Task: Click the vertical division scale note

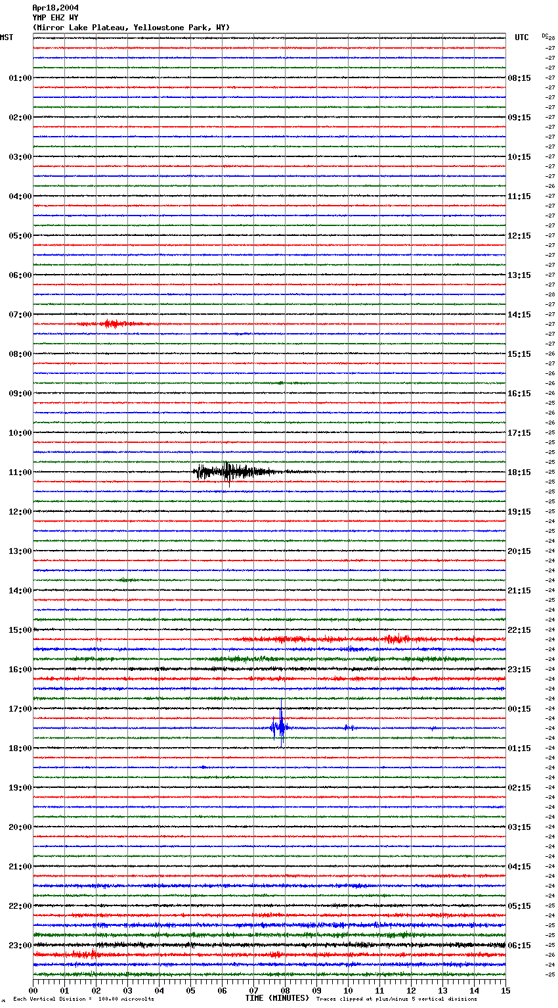Action: [x=83, y=999]
